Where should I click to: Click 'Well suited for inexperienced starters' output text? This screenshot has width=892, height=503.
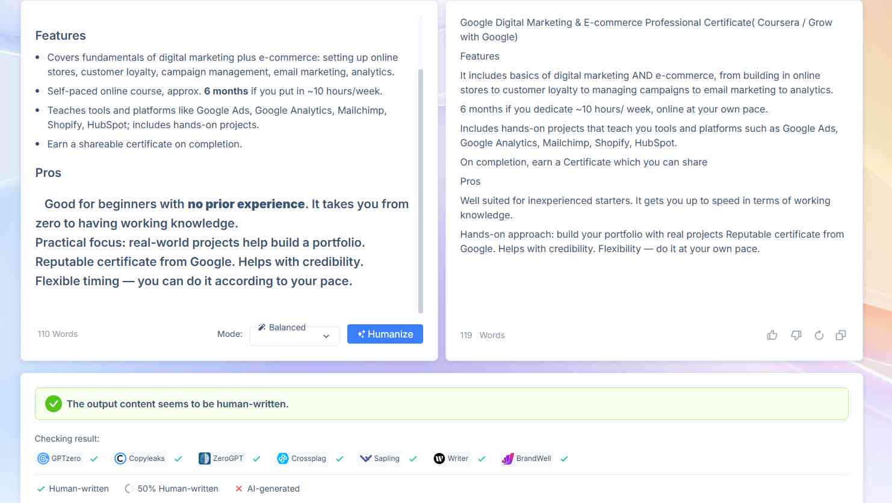[645, 208]
